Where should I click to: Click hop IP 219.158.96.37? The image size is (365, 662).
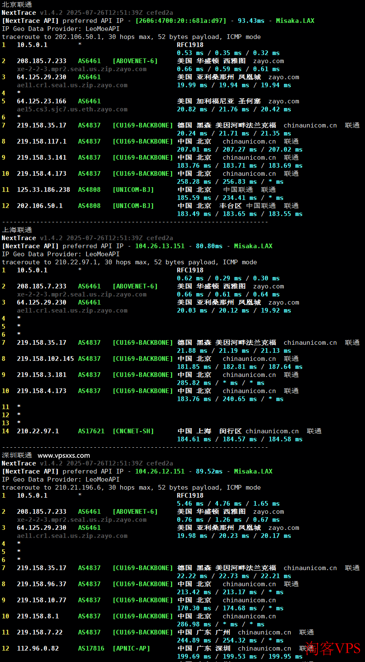41,584
